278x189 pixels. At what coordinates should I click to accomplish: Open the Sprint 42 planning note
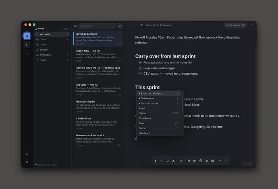tap(98, 39)
